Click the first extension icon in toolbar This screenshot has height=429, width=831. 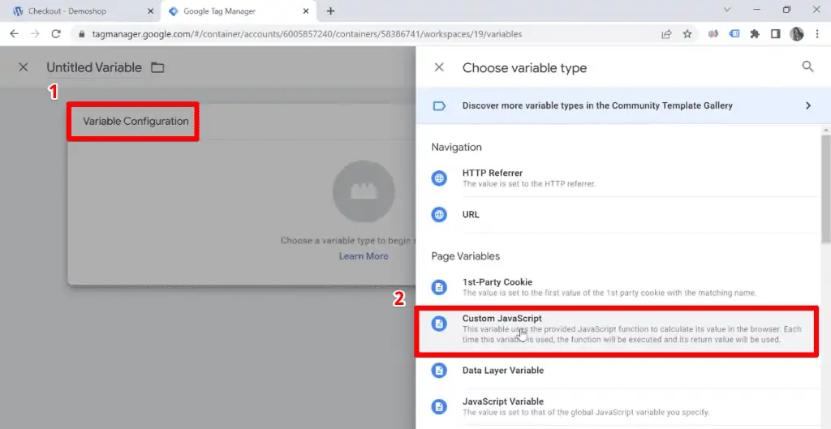click(713, 34)
